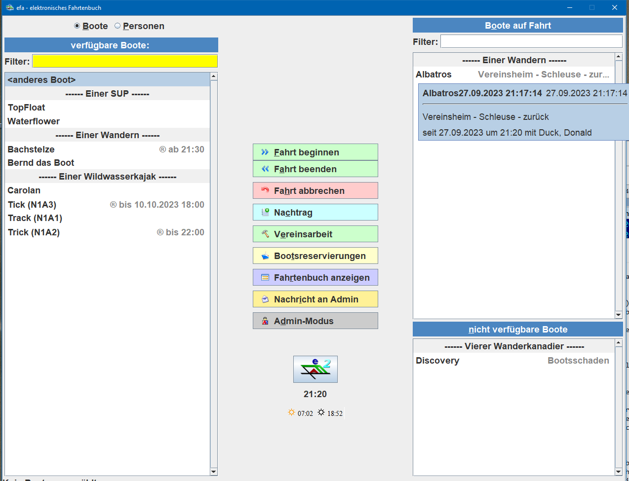Viewport: 629px width, 481px height.
Task: Select Bachstelze in available boats list
Action: 31,149
